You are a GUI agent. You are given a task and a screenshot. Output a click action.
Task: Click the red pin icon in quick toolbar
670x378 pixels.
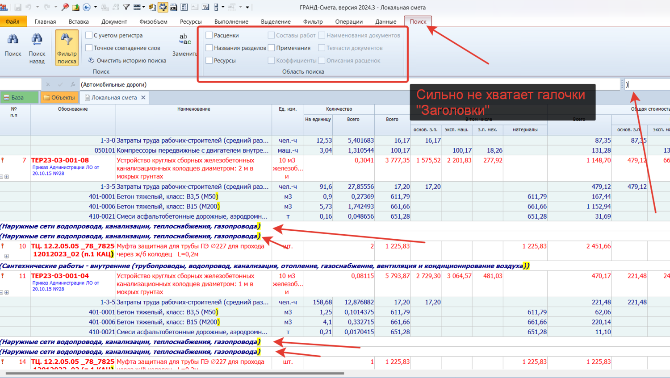(65, 7)
